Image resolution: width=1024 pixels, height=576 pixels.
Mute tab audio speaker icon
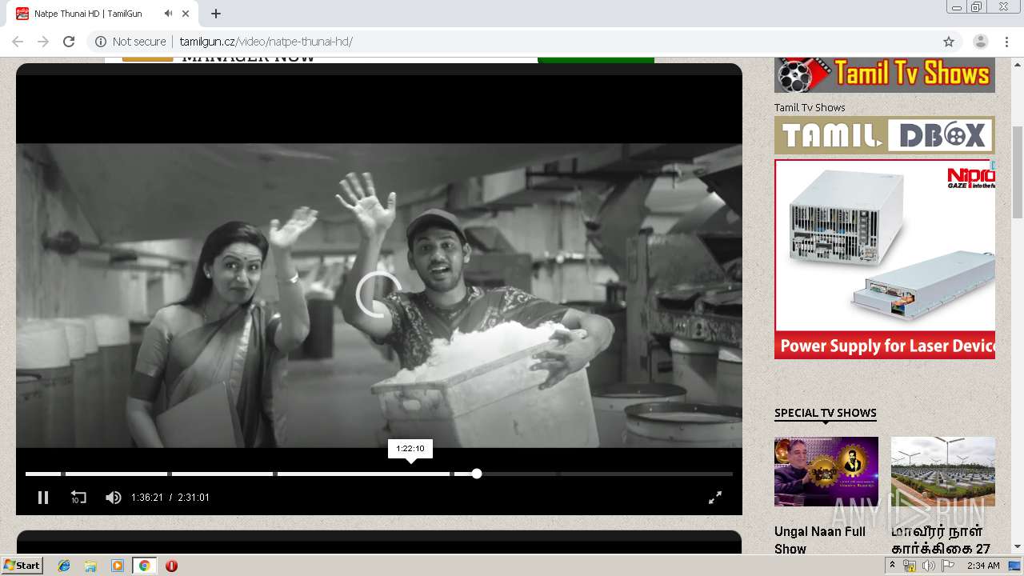(168, 14)
